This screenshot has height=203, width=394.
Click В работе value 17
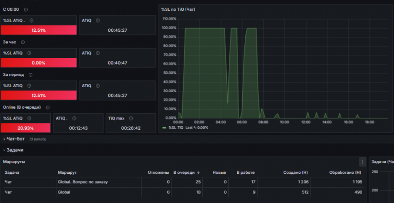[253, 182]
